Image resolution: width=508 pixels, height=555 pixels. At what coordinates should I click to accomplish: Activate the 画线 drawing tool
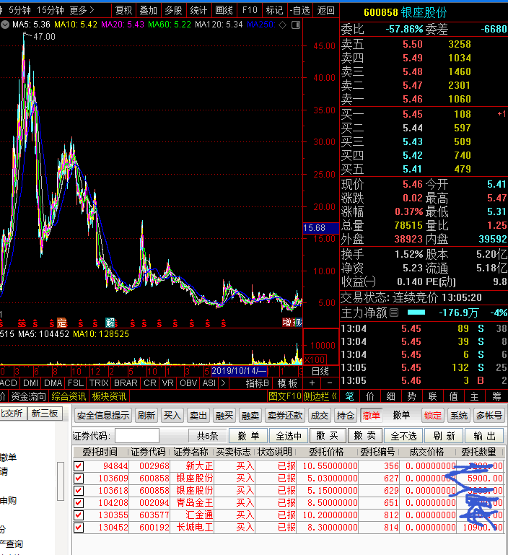(224, 10)
